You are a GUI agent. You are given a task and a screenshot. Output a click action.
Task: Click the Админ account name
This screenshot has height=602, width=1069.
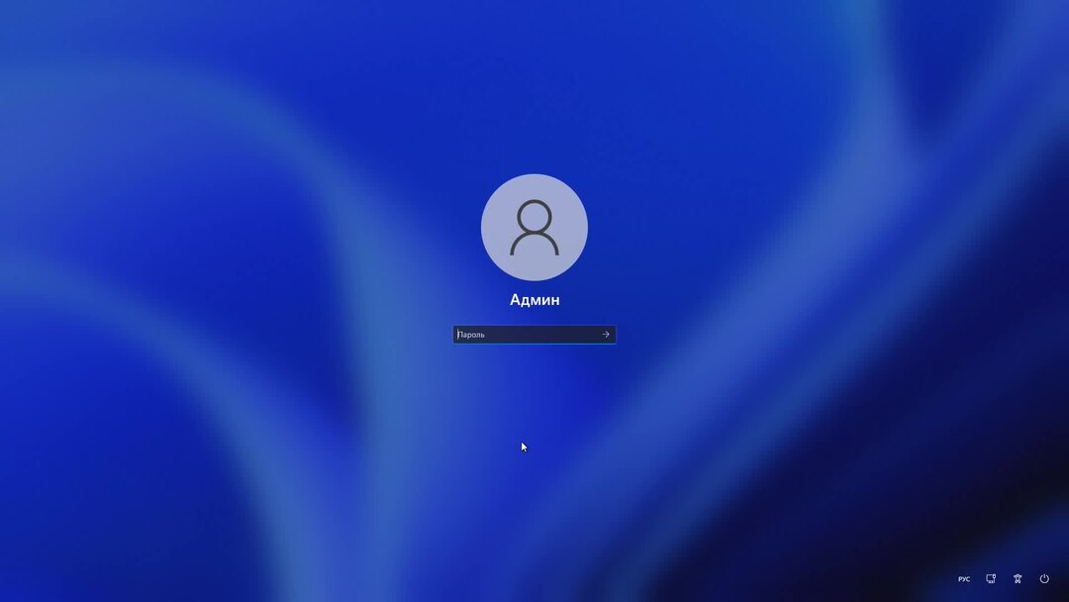(534, 300)
